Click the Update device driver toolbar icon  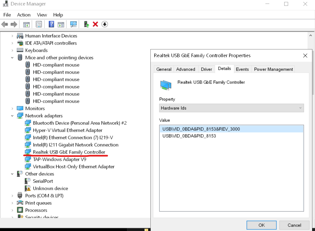(x=86, y=24)
